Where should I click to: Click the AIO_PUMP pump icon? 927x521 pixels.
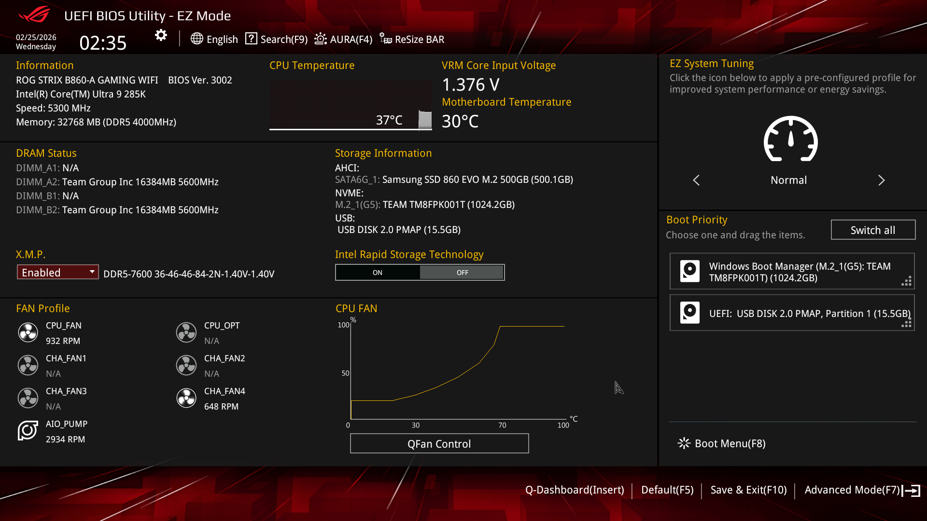pyautogui.click(x=28, y=431)
